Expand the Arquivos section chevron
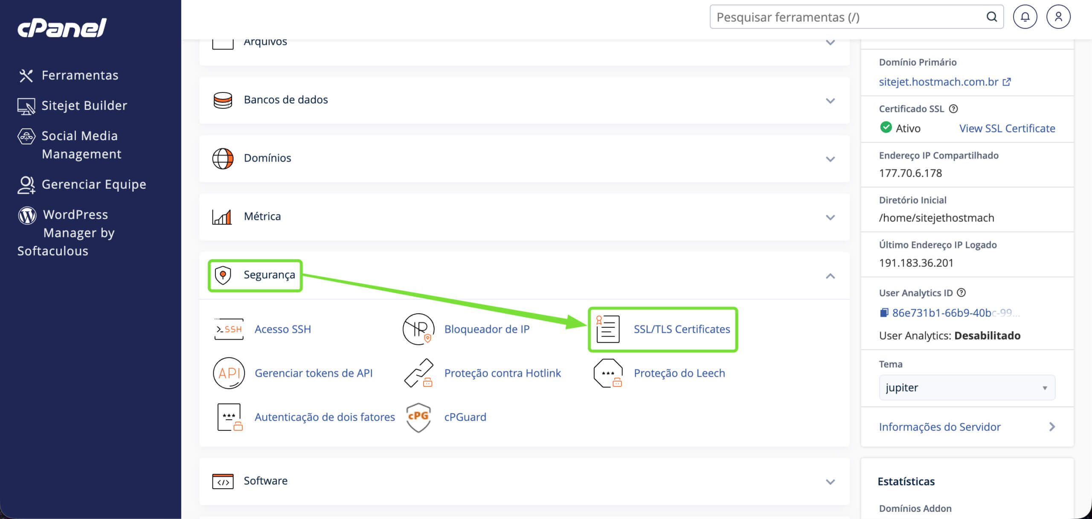The height and width of the screenshot is (519, 1092). [x=830, y=43]
